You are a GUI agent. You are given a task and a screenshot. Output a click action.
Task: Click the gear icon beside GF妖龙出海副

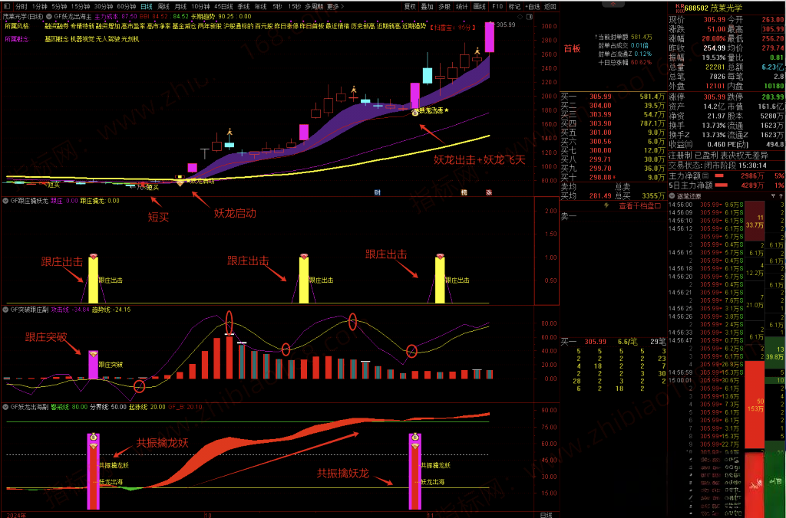[x=4, y=407]
